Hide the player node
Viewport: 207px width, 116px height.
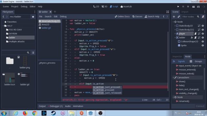[203, 34]
